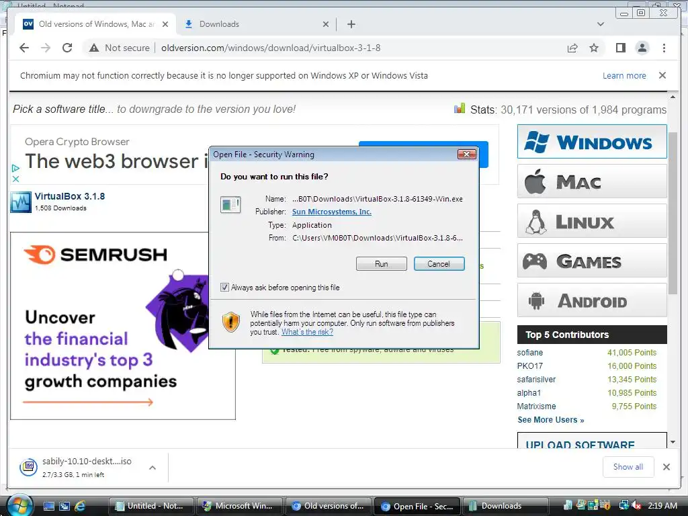688x516 pixels.
Task: Close the Downloads tab
Action: [x=326, y=24]
